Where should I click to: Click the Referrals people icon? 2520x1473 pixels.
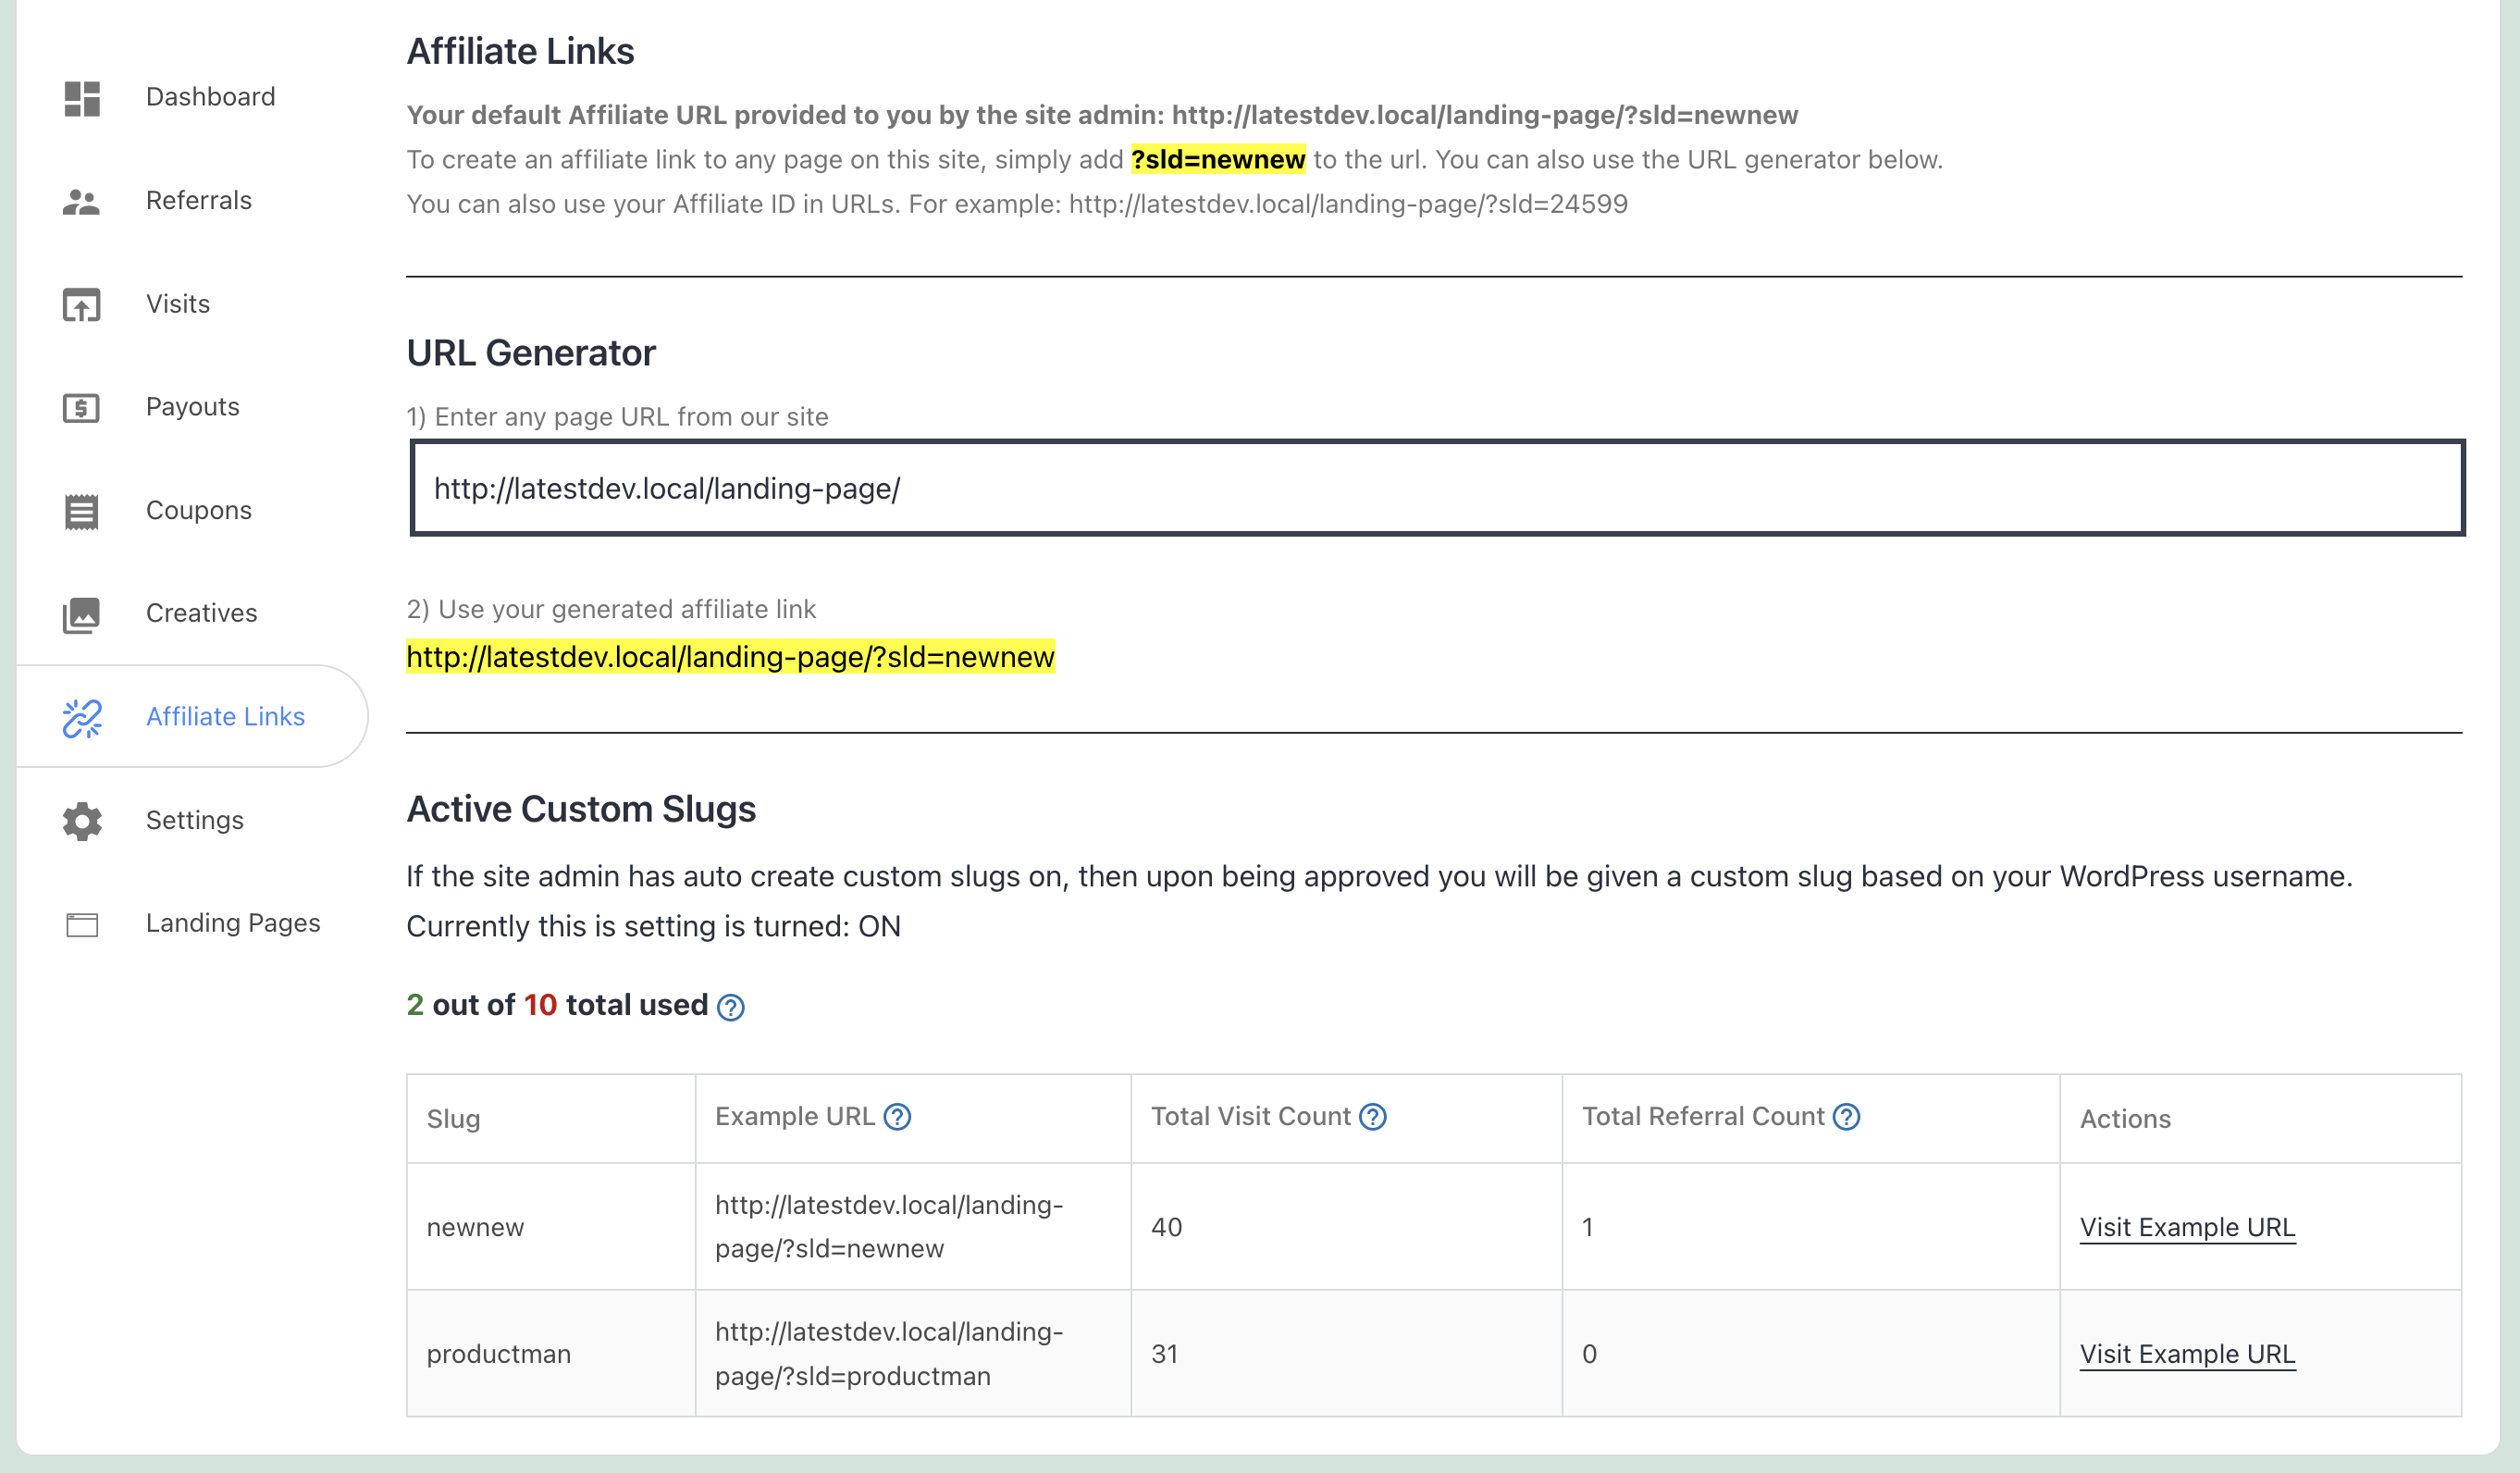point(81,201)
